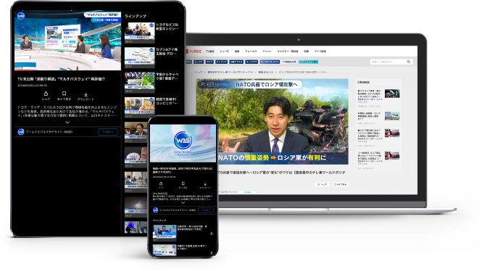
Task: Click the laptop search input field
Action: pyautogui.click(x=388, y=62)
